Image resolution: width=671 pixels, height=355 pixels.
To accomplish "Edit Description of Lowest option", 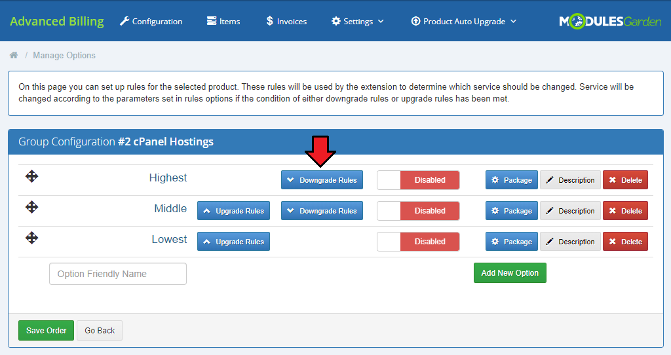I will (571, 242).
